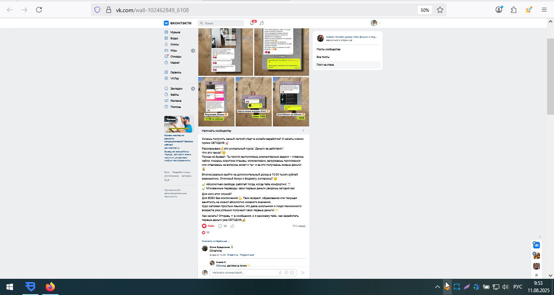Click Блог footer link
554x295 pixels.
167,172
